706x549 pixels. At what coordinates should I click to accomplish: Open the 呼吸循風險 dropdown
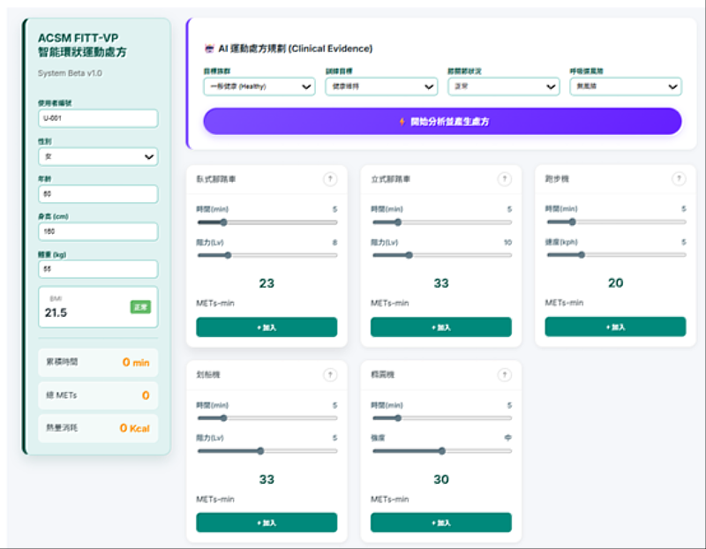point(625,86)
